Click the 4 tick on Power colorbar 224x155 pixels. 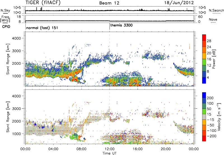pyautogui.click(x=208, y=77)
